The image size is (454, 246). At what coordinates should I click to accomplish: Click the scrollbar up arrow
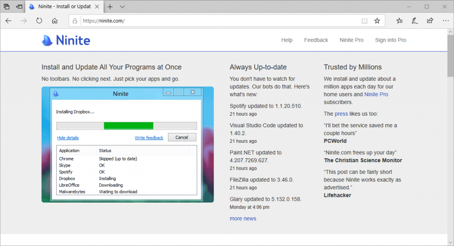(450, 32)
